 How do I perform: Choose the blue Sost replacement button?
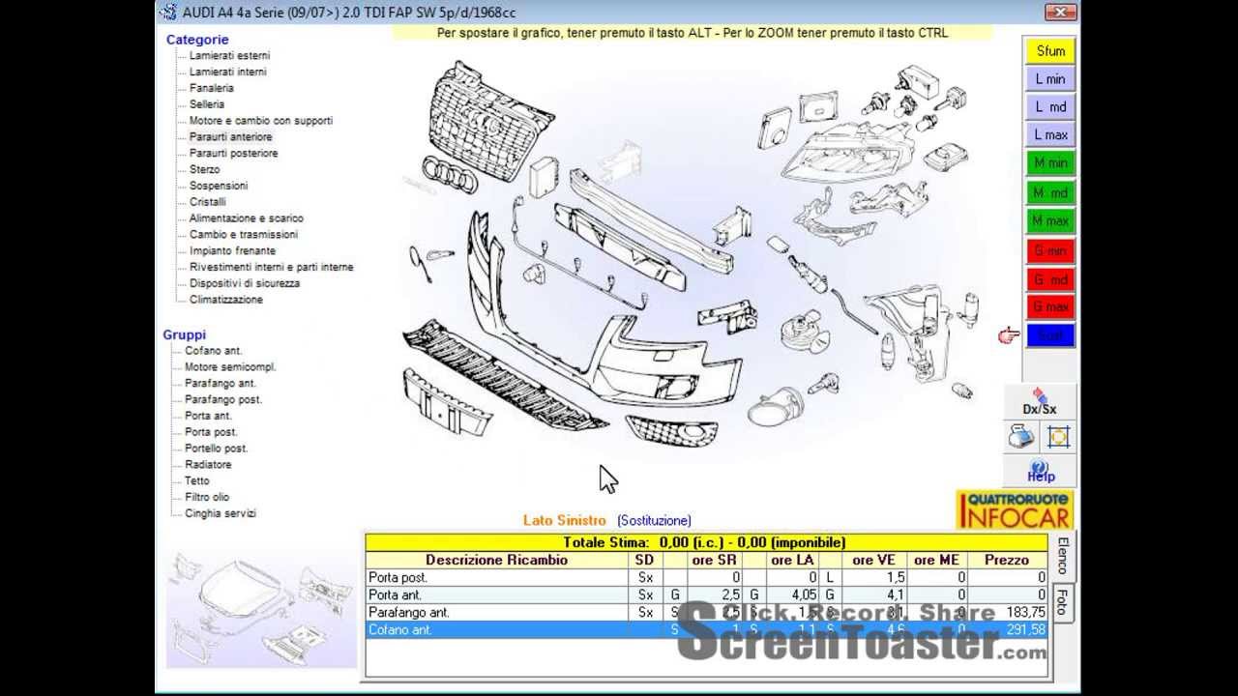[x=1049, y=335]
